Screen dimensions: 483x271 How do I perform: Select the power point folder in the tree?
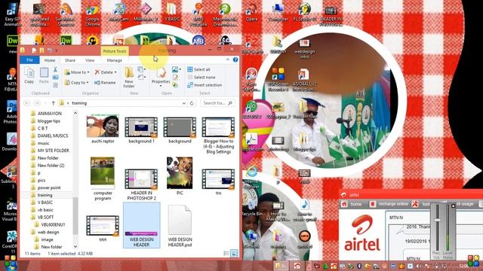(x=48, y=187)
